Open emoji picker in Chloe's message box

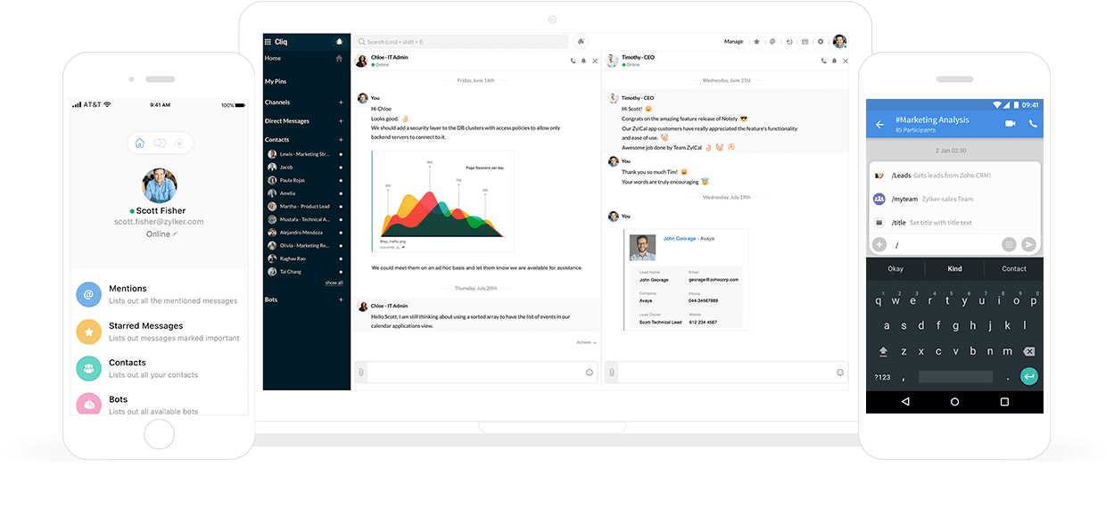[x=590, y=372]
